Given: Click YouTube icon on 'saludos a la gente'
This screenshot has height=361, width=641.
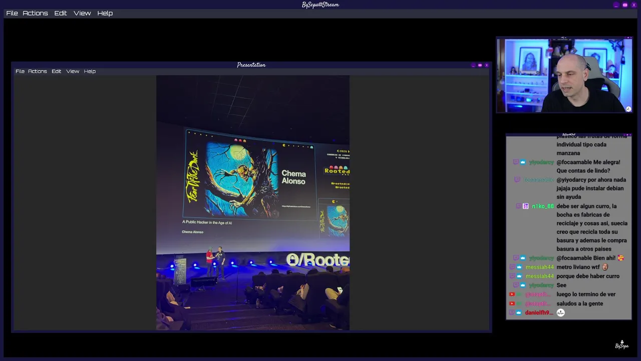Looking at the screenshot, I should pos(512,303).
